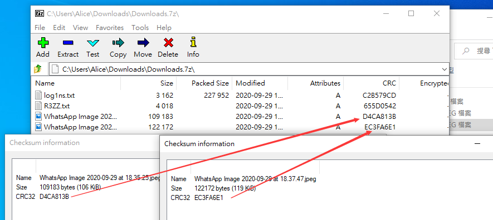Viewport: 493px width, 220px height.
Task: Click the up-folder arrow icon
Action: click(38, 69)
